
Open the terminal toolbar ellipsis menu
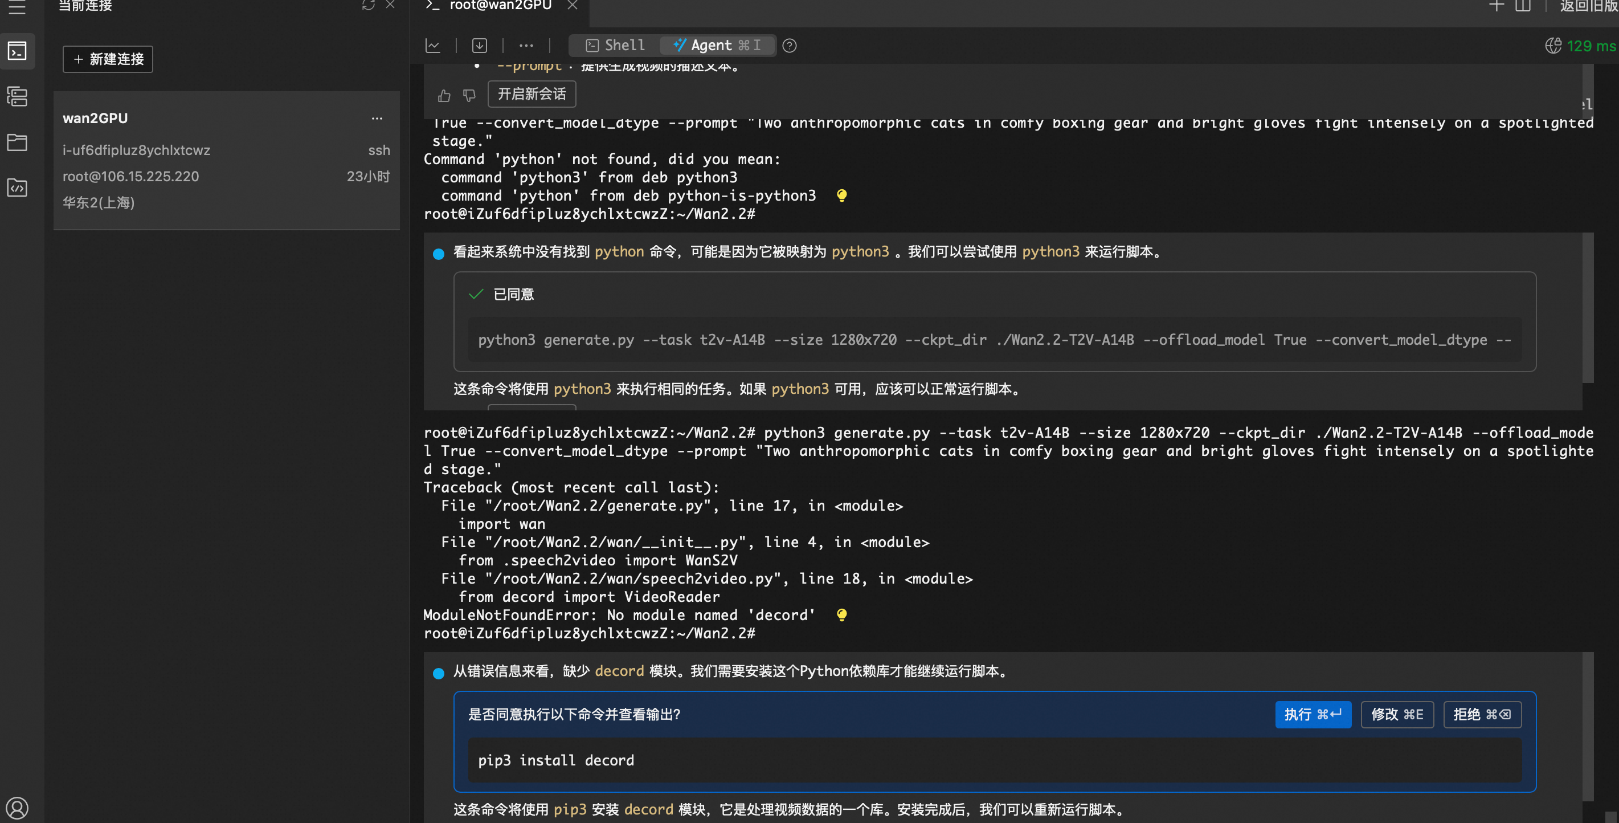coord(526,46)
